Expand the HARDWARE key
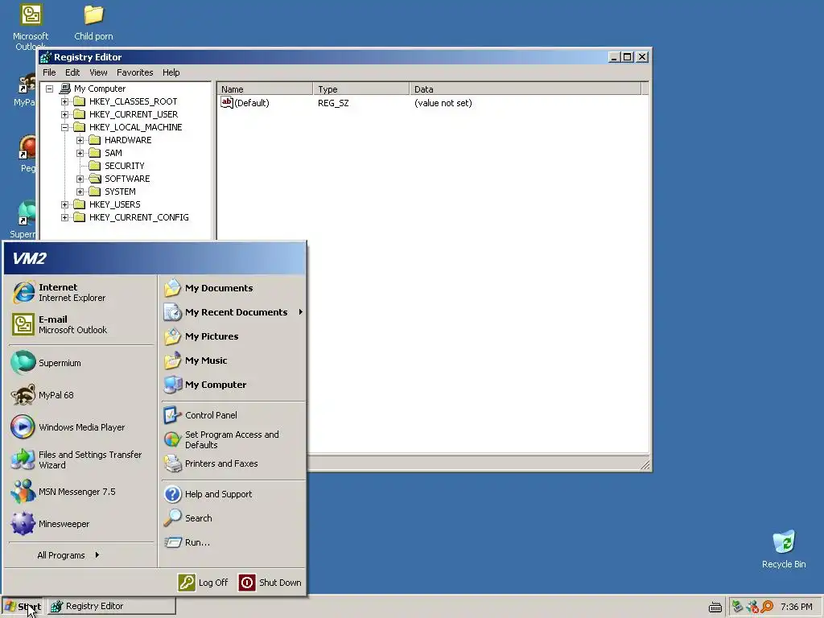The height and width of the screenshot is (618, 824). [x=80, y=140]
